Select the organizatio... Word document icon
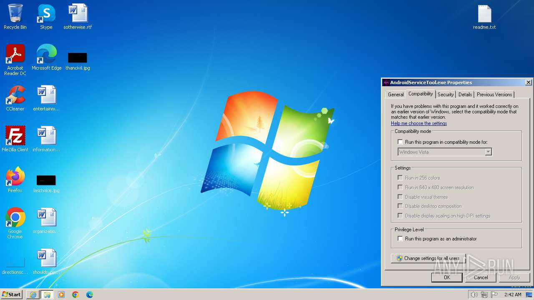The width and height of the screenshot is (534, 300). pyautogui.click(x=46, y=221)
